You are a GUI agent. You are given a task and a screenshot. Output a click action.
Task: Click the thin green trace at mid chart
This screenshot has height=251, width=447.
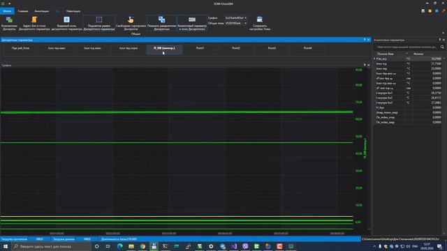177,142
